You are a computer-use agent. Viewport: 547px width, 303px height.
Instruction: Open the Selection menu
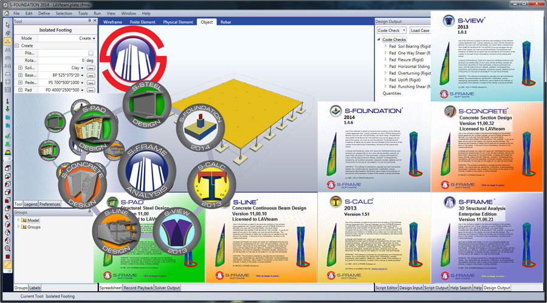(x=64, y=13)
